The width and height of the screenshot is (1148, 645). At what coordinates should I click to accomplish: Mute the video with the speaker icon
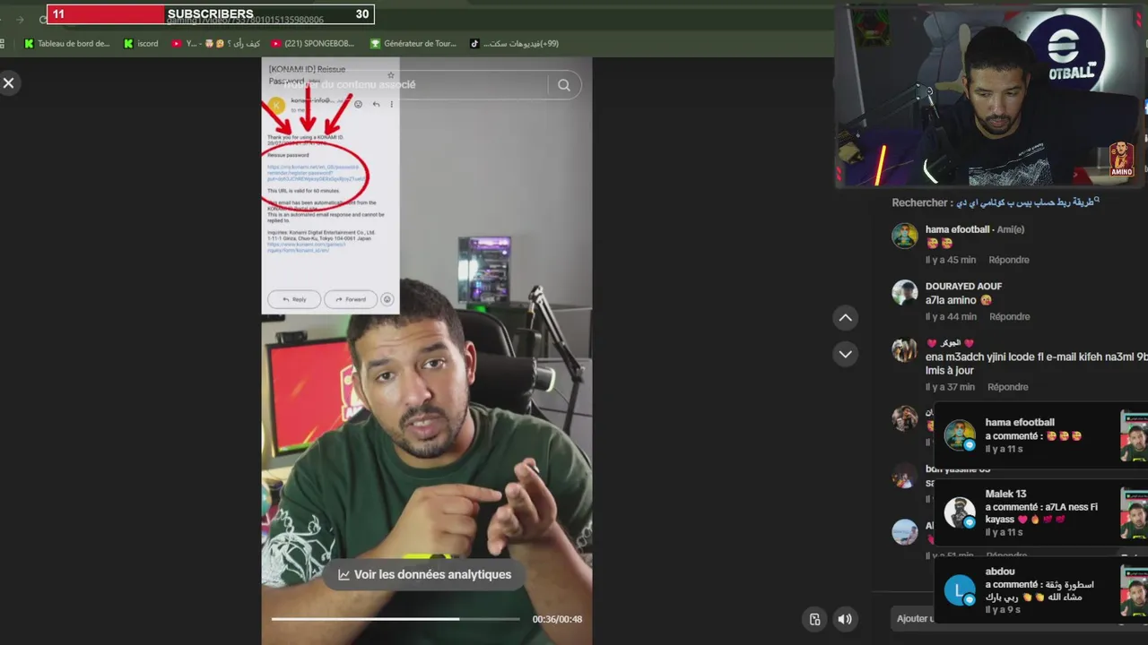[x=845, y=619]
